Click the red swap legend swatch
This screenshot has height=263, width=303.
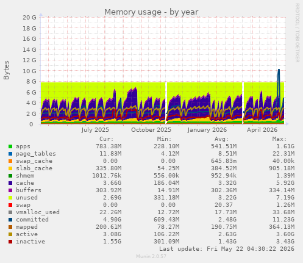(x=10, y=205)
